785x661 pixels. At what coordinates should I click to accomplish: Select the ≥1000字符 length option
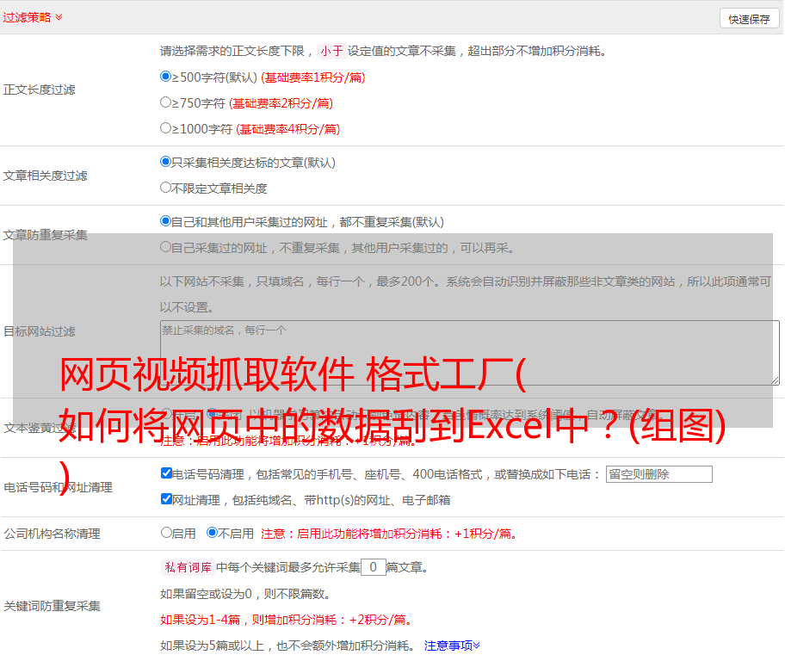165,128
